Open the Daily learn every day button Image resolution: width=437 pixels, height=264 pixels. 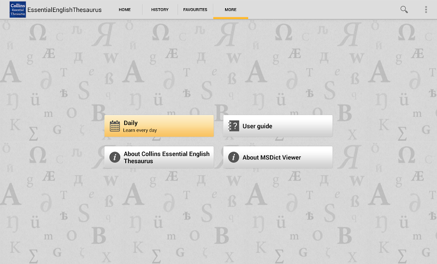pos(159,126)
